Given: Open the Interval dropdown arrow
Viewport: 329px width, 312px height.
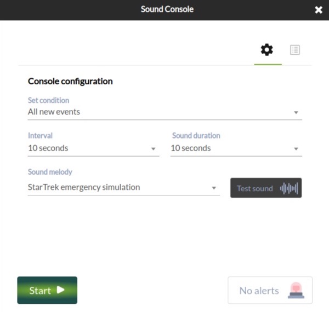Looking at the screenshot, I should (x=153, y=149).
